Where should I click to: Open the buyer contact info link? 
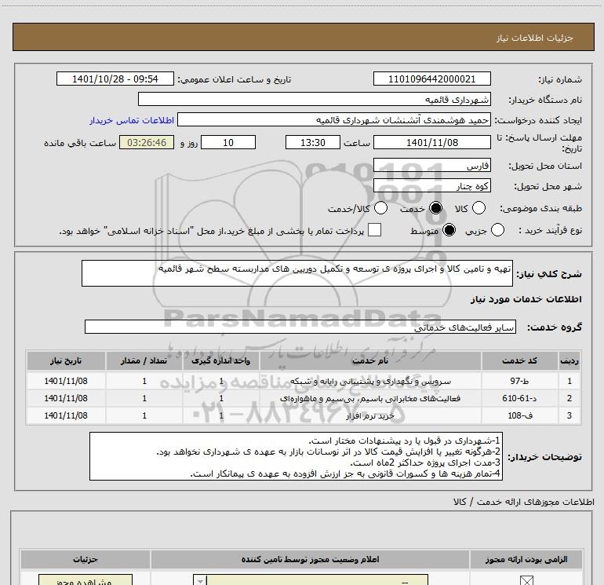tap(132, 120)
